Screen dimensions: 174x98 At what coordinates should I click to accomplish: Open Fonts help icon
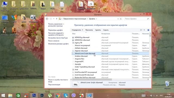(148, 30)
